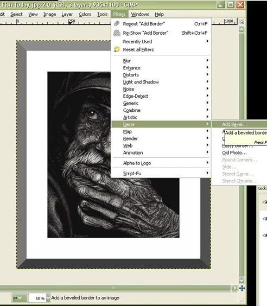The height and width of the screenshot is (306, 267).
Task: Click the Reset all Filters icon
Action: [117, 49]
